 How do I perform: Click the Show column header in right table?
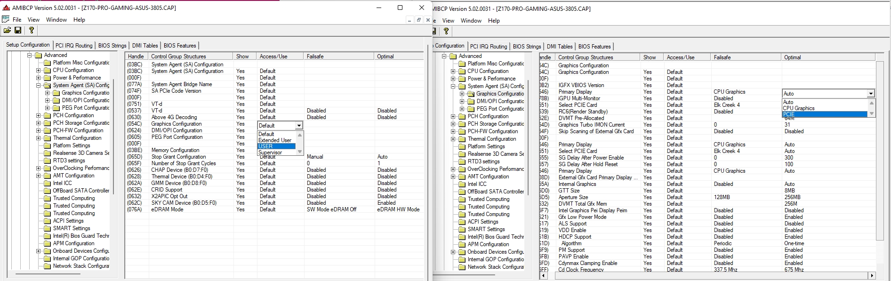pyautogui.click(x=652, y=57)
